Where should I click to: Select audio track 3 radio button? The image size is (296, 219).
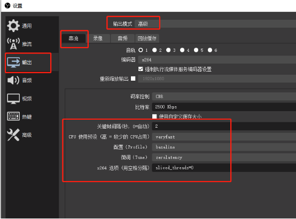coord(168,50)
